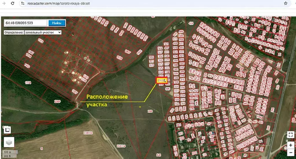This screenshot has height=159, width=296.
Task: Click parcel labeled 1734
Action: click(28, 83)
